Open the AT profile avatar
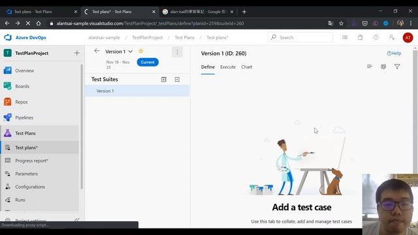This screenshot has height=235, width=418. tap(408, 38)
